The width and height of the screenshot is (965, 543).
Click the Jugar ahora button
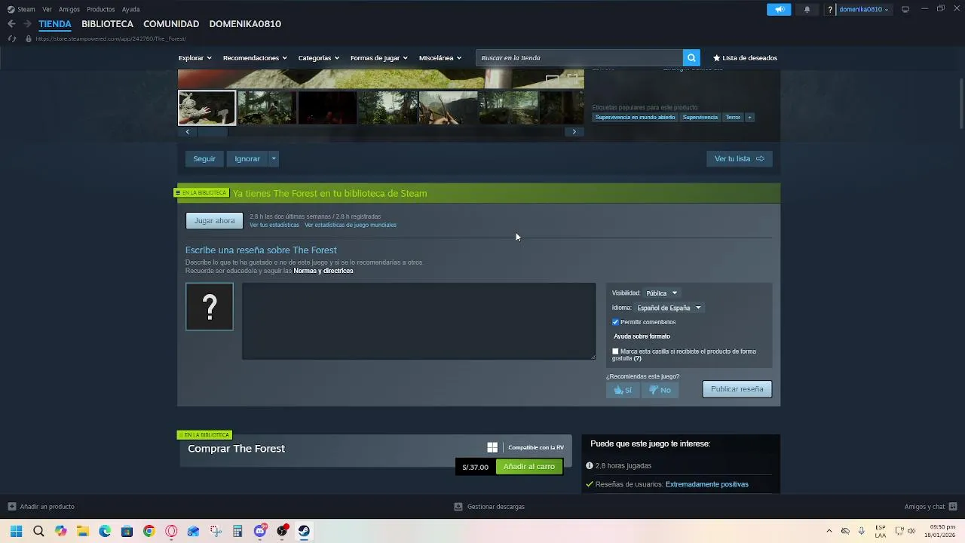(x=215, y=221)
